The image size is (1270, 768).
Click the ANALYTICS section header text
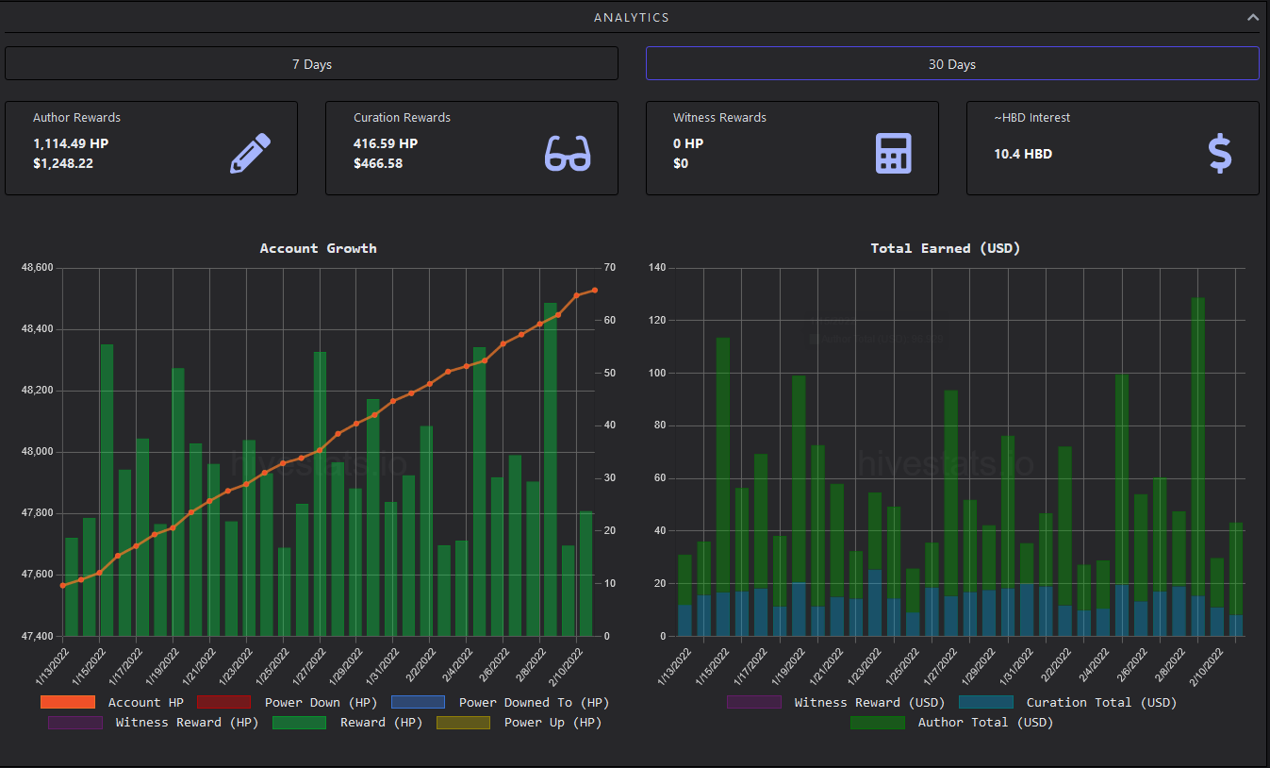632,18
